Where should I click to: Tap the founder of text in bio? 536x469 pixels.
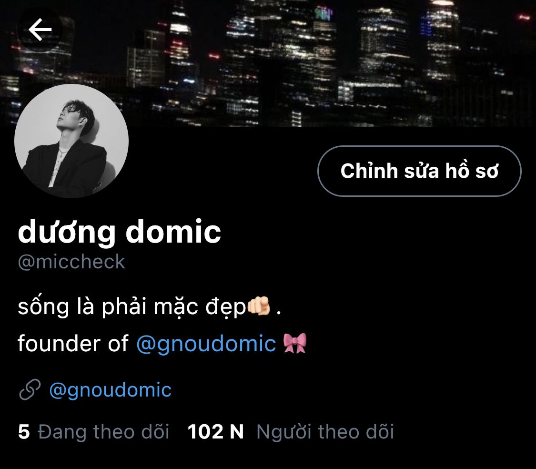pos(73,344)
